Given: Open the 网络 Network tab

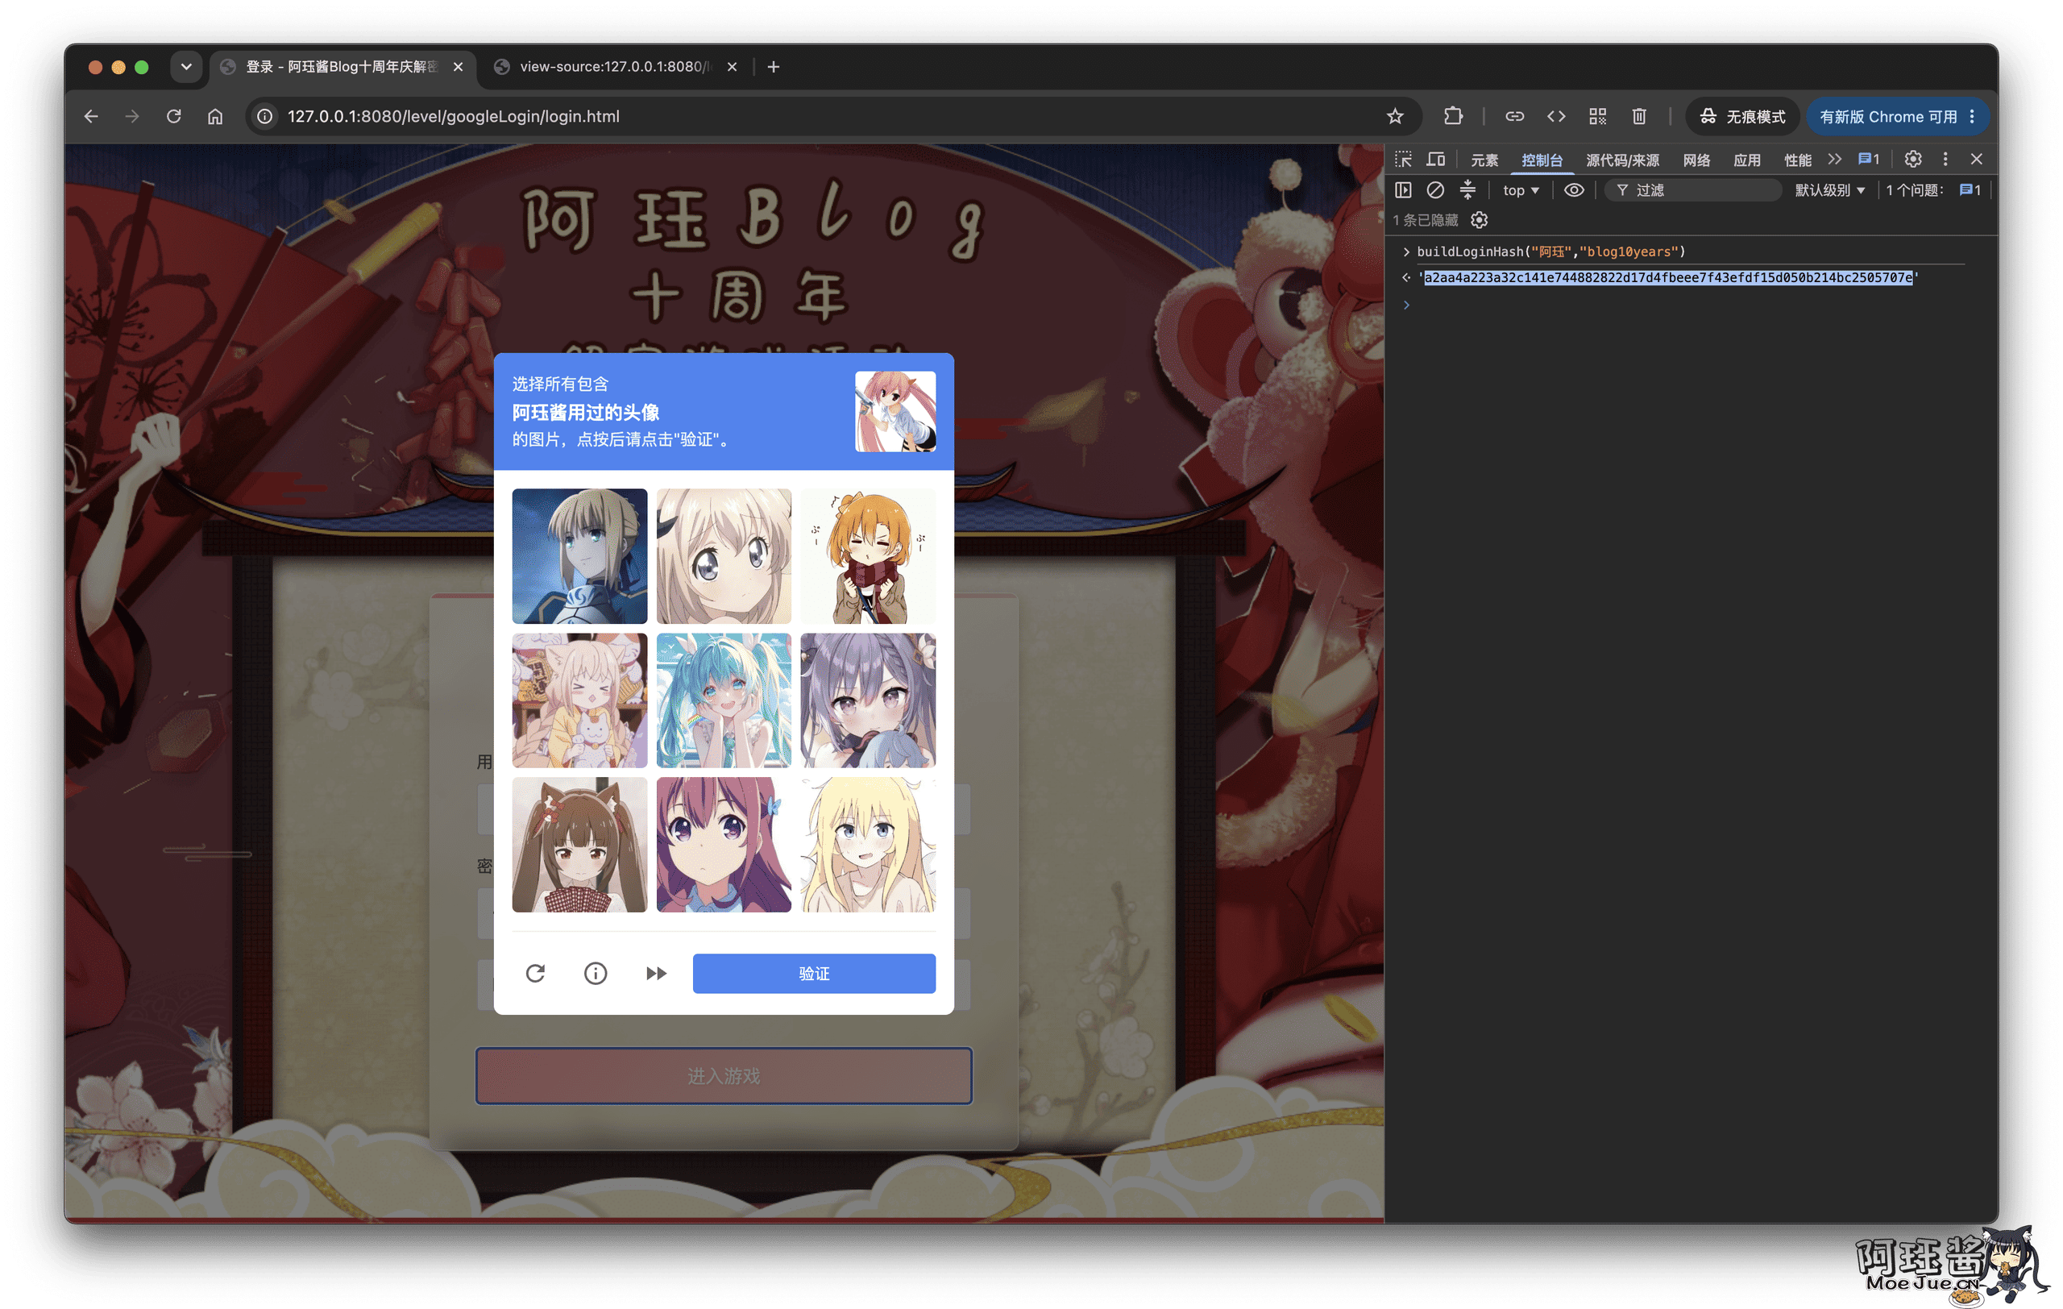Looking at the screenshot, I should tap(1696, 160).
